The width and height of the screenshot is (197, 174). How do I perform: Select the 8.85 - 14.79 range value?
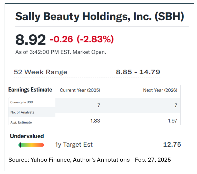point(138,72)
